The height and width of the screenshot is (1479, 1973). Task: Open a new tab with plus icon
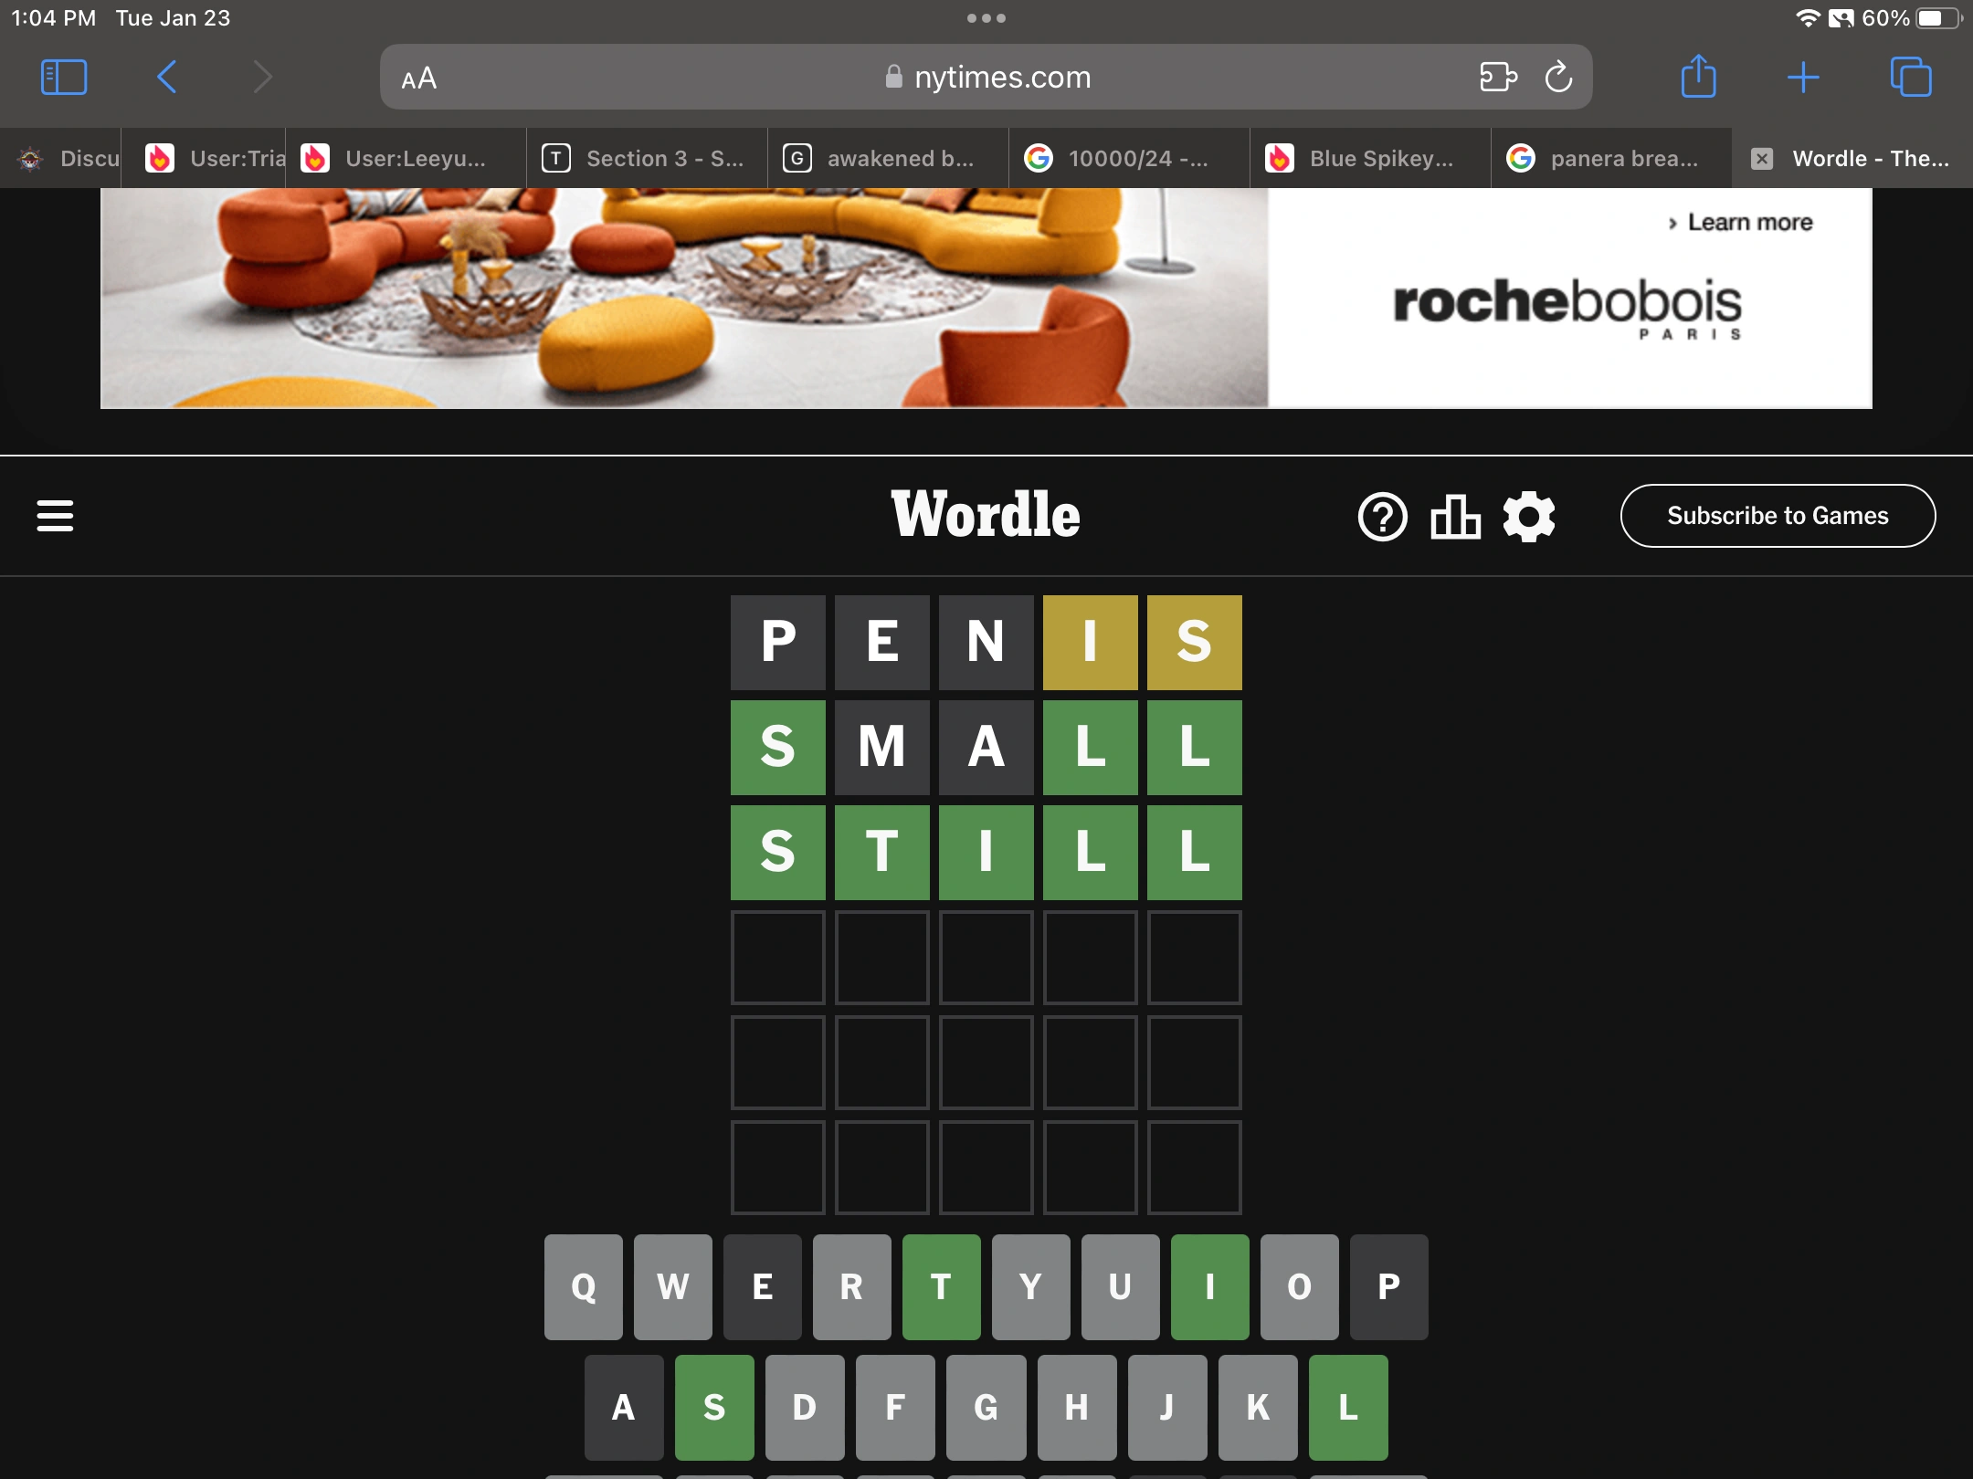click(x=1803, y=78)
